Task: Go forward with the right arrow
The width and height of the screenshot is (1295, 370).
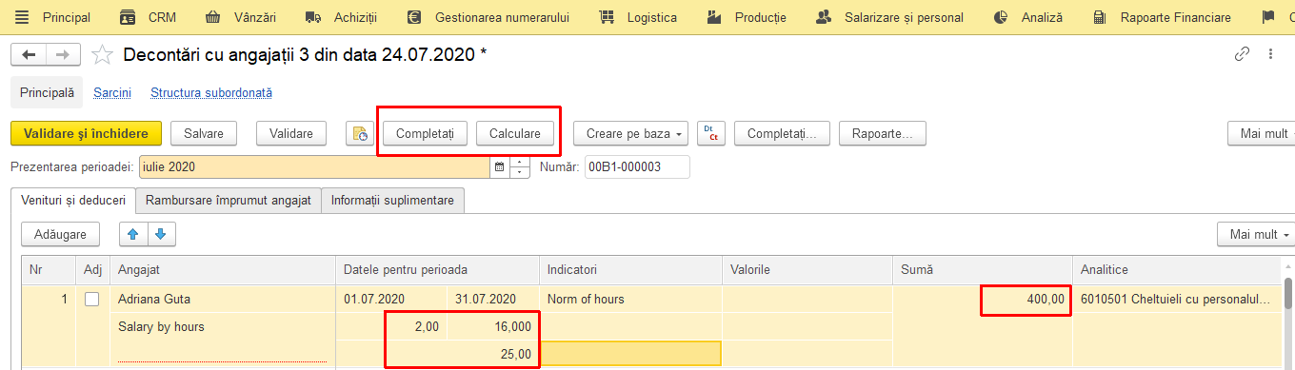Action: 62,54
